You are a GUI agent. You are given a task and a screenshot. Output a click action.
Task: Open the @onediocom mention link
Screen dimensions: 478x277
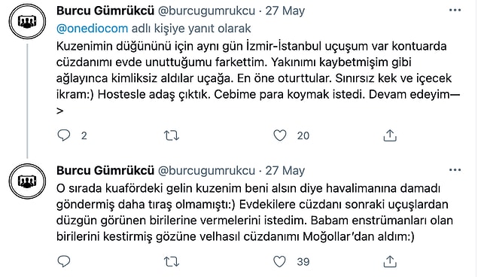click(93, 29)
